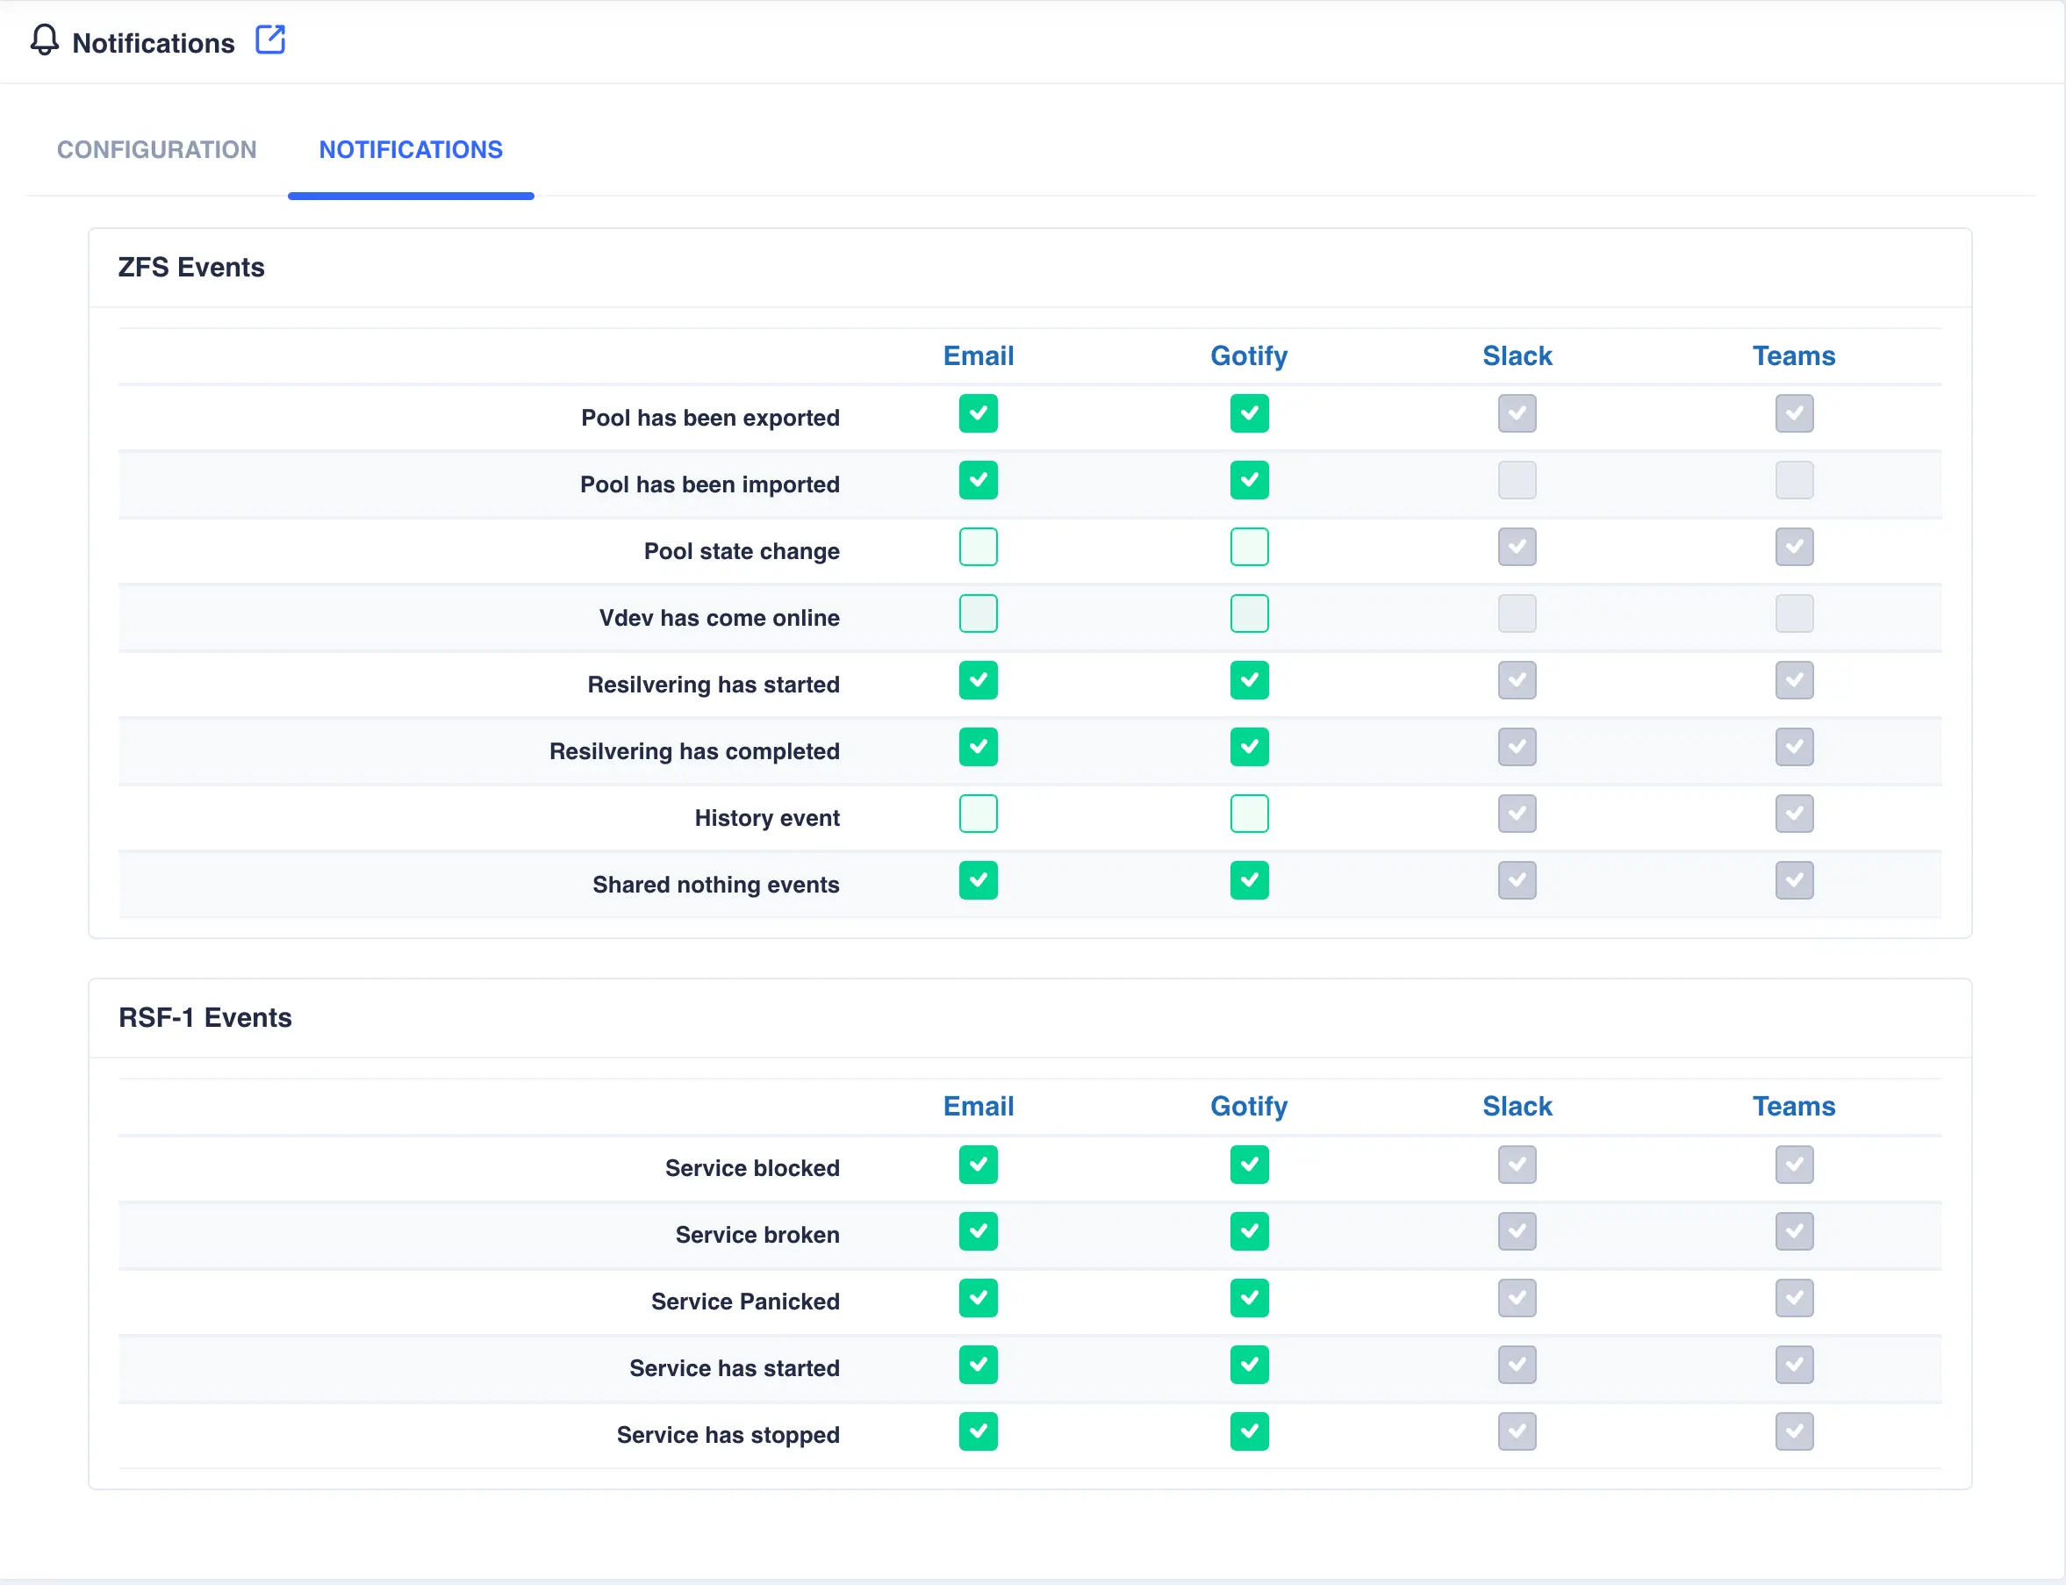The width and height of the screenshot is (2066, 1585).
Task: Switch to the Notifications tab
Action: [x=411, y=149]
